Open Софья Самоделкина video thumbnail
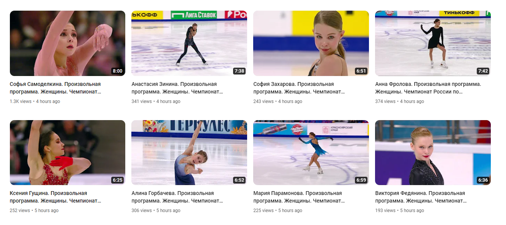 68,43
